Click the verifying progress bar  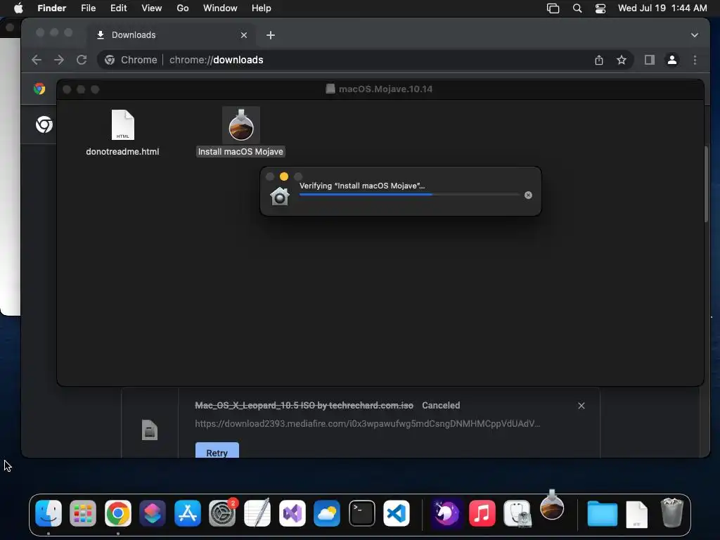[x=409, y=195]
